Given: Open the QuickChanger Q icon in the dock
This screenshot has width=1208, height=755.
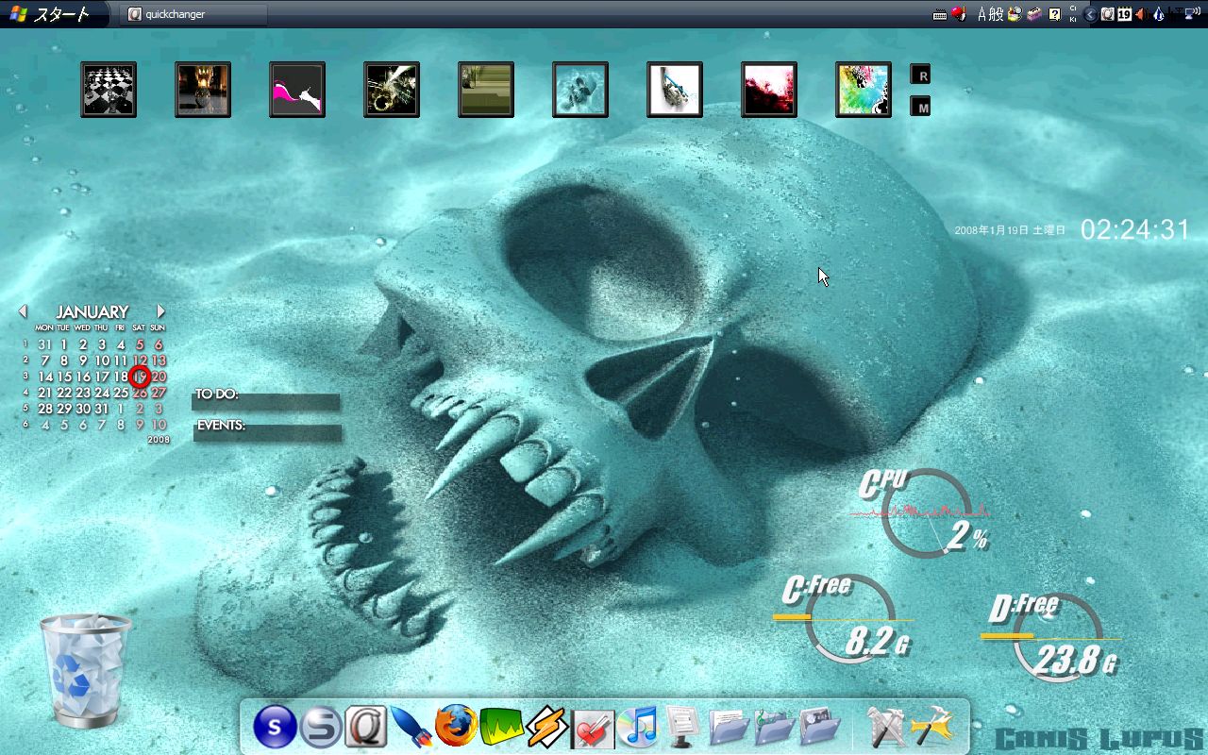Looking at the screenshot, I should [366, 727].
